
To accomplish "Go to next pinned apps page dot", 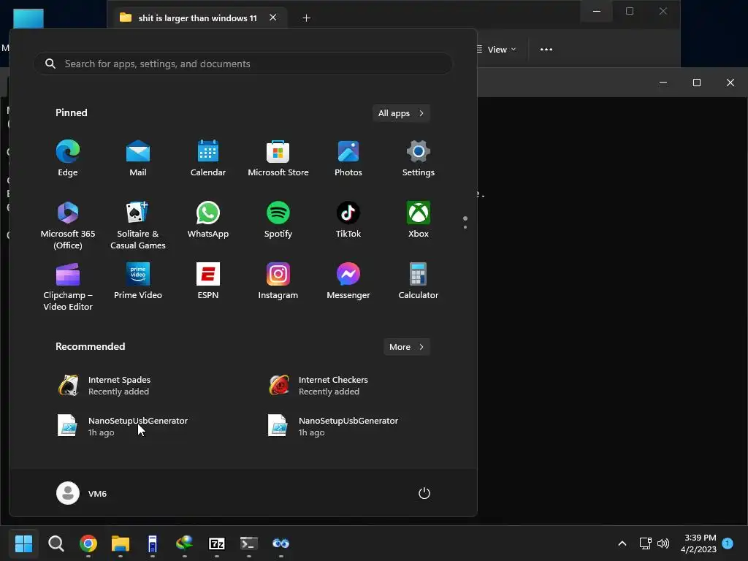I will pos(465,227).
